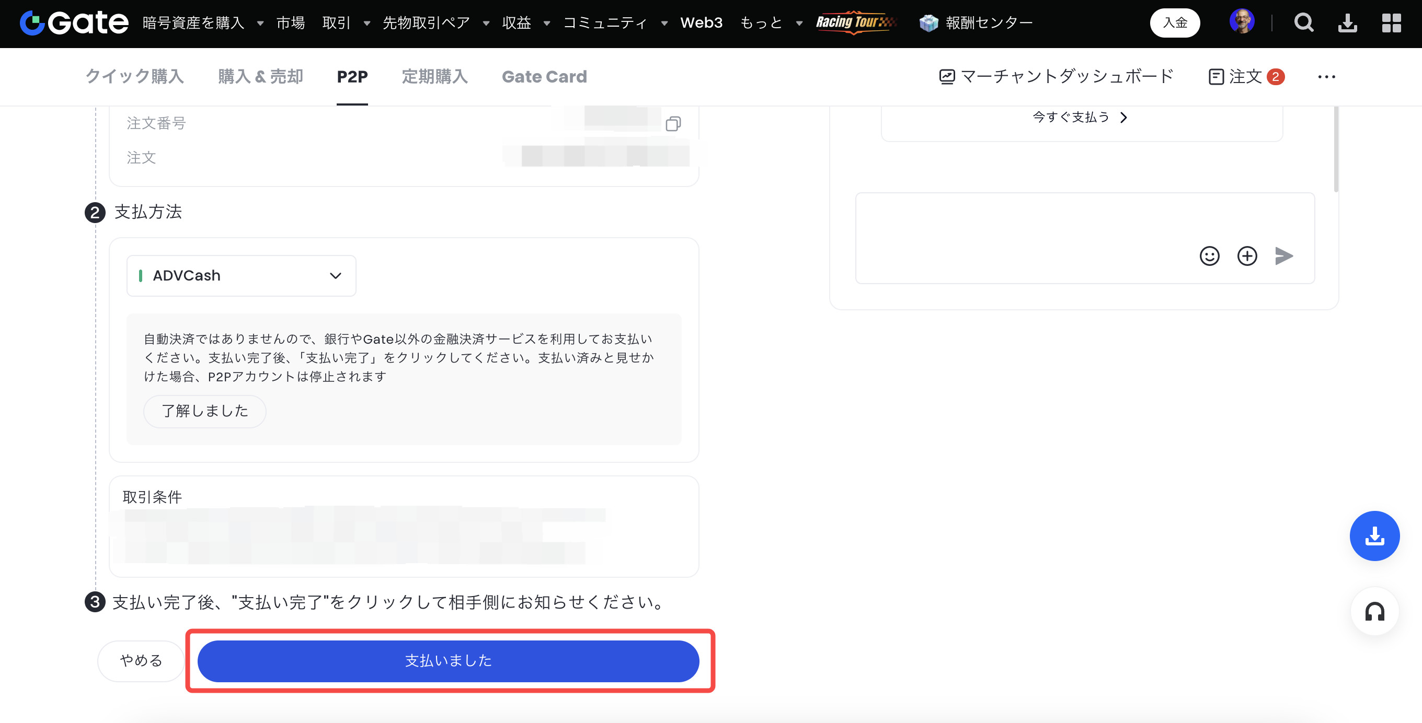Copy the order number with copy icon
Image resolution: width=1422 pixels, height=723 pixels.
point(673,123)
